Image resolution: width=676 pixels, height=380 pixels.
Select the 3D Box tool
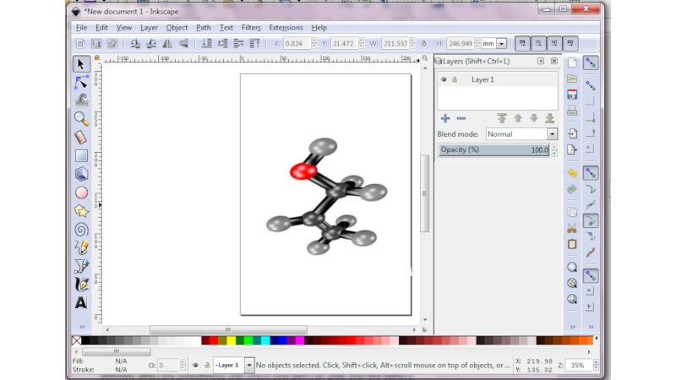click(x=81, y=174)
